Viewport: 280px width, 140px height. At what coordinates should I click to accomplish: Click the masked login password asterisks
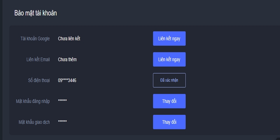62,101
